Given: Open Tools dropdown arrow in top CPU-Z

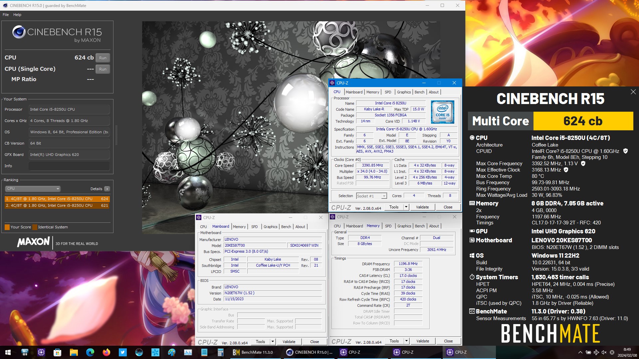Looking at the screenshot, I should coord(406,207).
